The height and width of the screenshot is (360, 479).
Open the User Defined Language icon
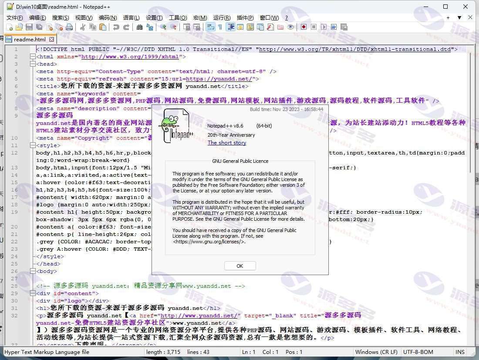coord(240,27)
